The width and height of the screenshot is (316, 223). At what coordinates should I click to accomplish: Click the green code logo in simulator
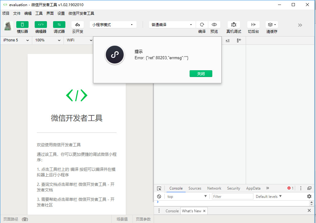pyautogui.click(x=77, y=95)
